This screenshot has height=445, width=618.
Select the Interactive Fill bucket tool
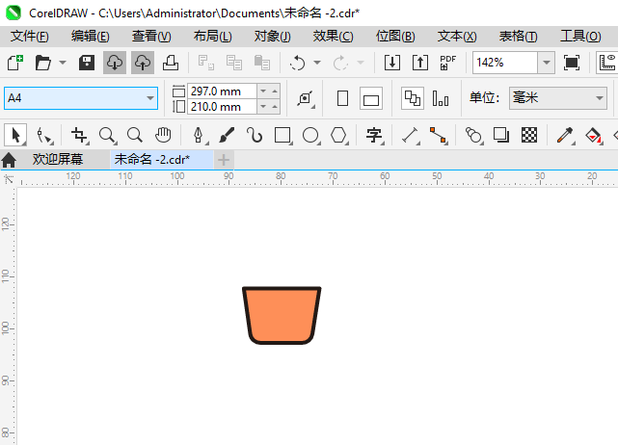(x=594, y=136)
